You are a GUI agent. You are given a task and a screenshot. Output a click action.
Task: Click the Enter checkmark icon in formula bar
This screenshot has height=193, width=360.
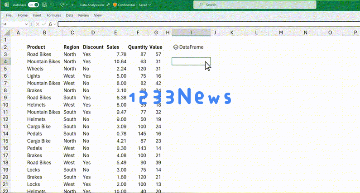pos(44,24)
